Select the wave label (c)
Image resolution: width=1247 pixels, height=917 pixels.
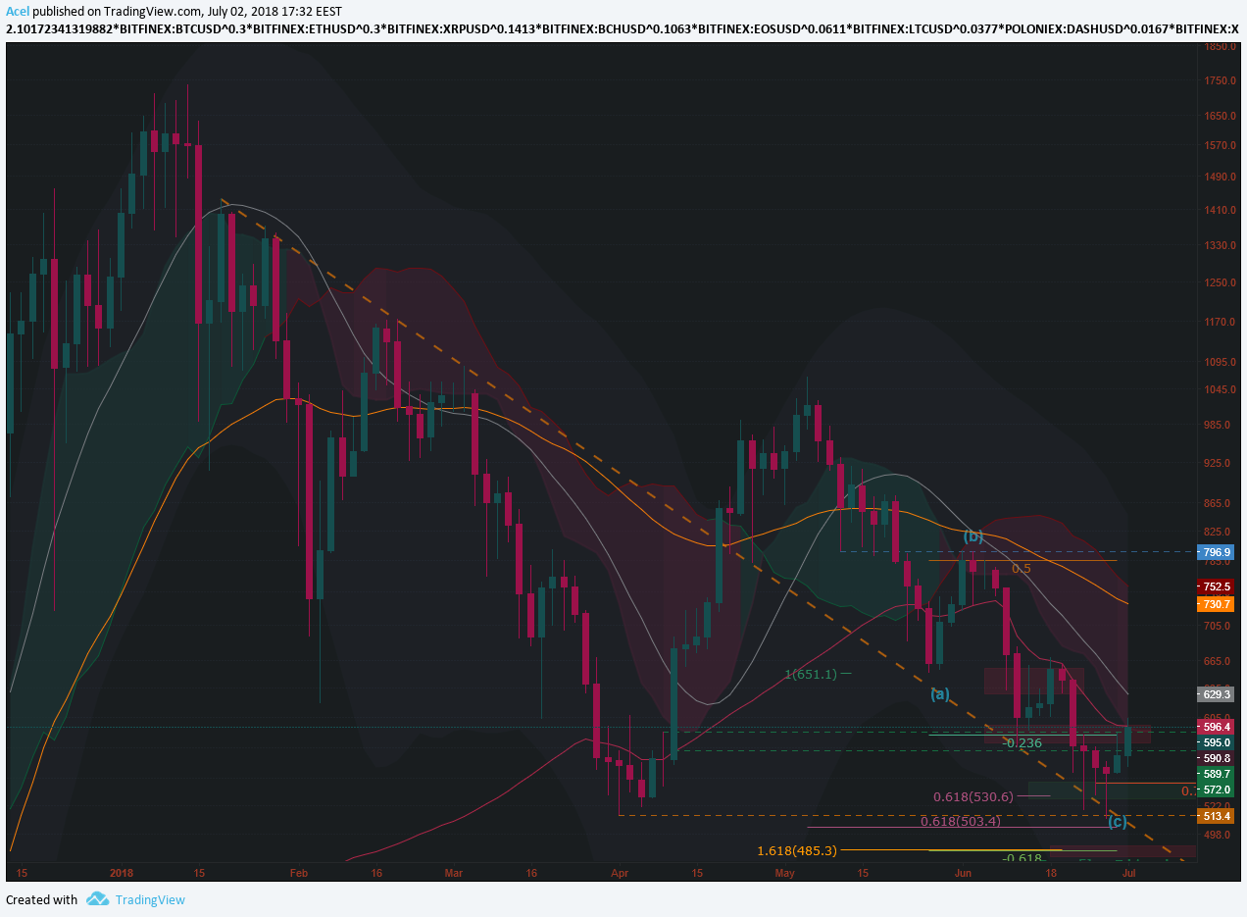pos(1117,821)
